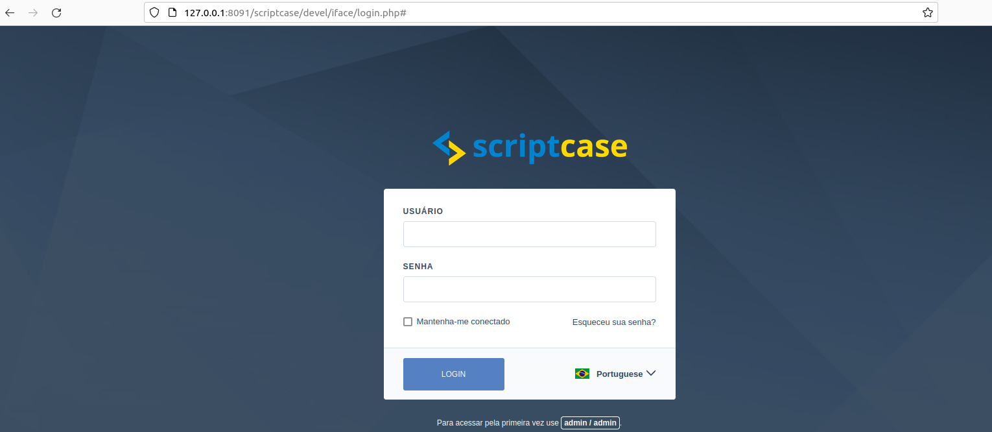Screen dimensions: 992x432
Task: Bookmark this page with the star icon
Action: click(x=927, y=12)
